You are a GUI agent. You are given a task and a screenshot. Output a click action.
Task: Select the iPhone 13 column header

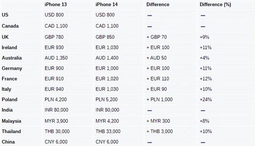(x=56, y=4)
